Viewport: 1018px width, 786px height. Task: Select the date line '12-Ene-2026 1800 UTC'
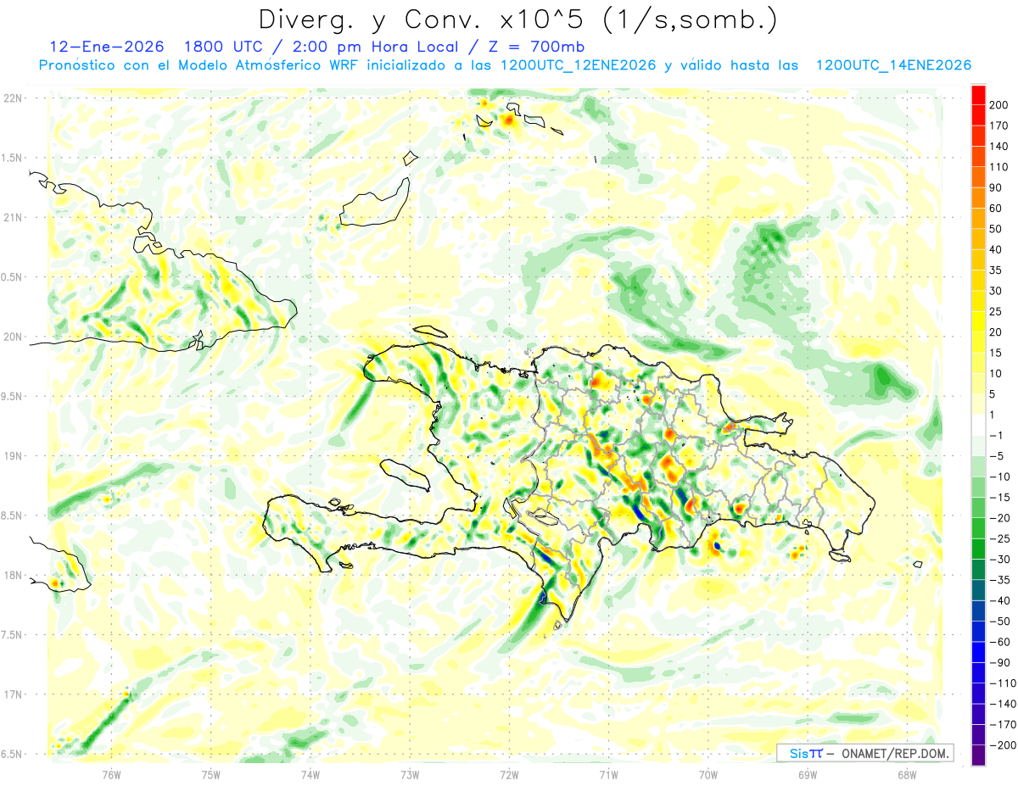pos(158,47)
